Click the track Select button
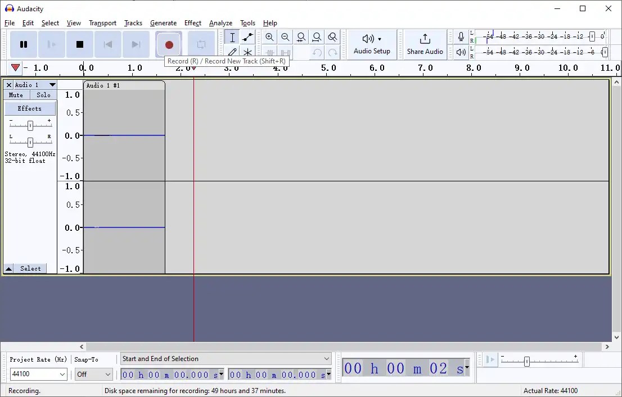 tap(30, 268)
